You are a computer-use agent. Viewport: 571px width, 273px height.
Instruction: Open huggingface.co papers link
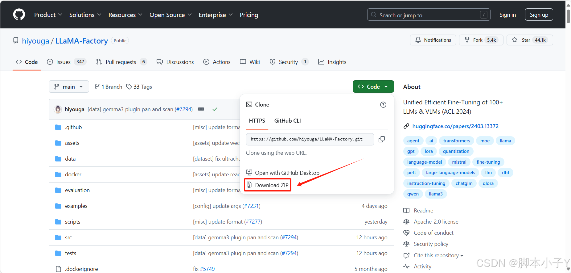click(455, 126)
